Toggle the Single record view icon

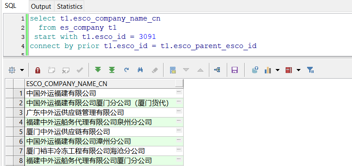(x=173, y=70)
